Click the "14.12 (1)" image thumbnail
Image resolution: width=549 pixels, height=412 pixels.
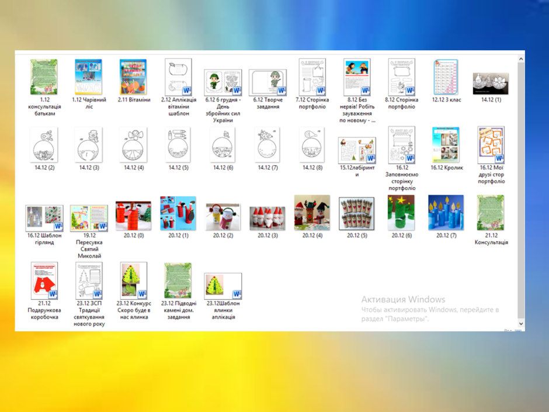pyautogui.click(x=491, y=84)
